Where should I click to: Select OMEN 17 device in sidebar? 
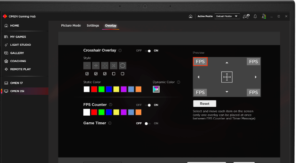[x=14, y=83]
